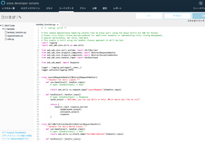Click the 保存 save button
Screen dimensions: 205x141
149,16
